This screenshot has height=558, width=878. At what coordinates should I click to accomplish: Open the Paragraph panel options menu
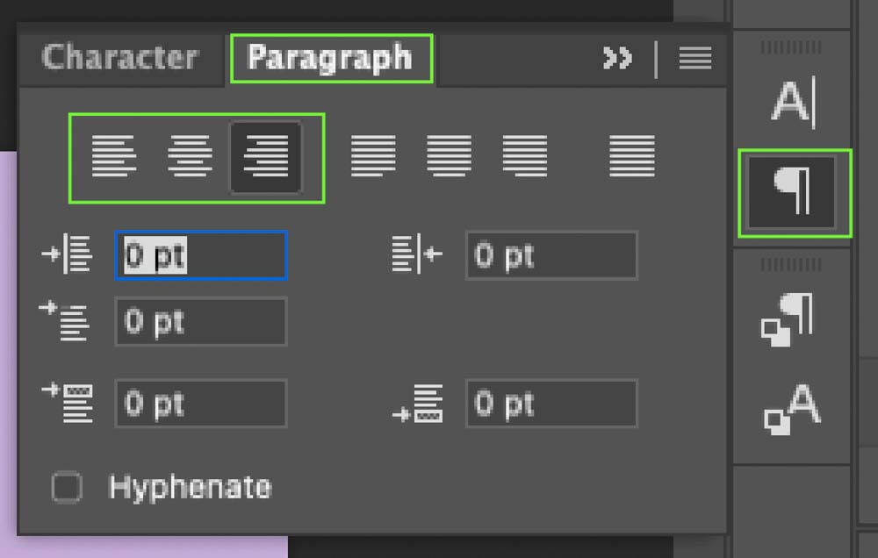point(694,59)
